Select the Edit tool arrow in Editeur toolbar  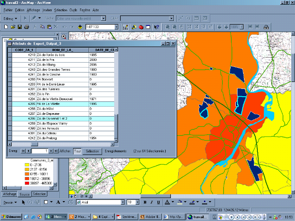[x=26, y=19]
